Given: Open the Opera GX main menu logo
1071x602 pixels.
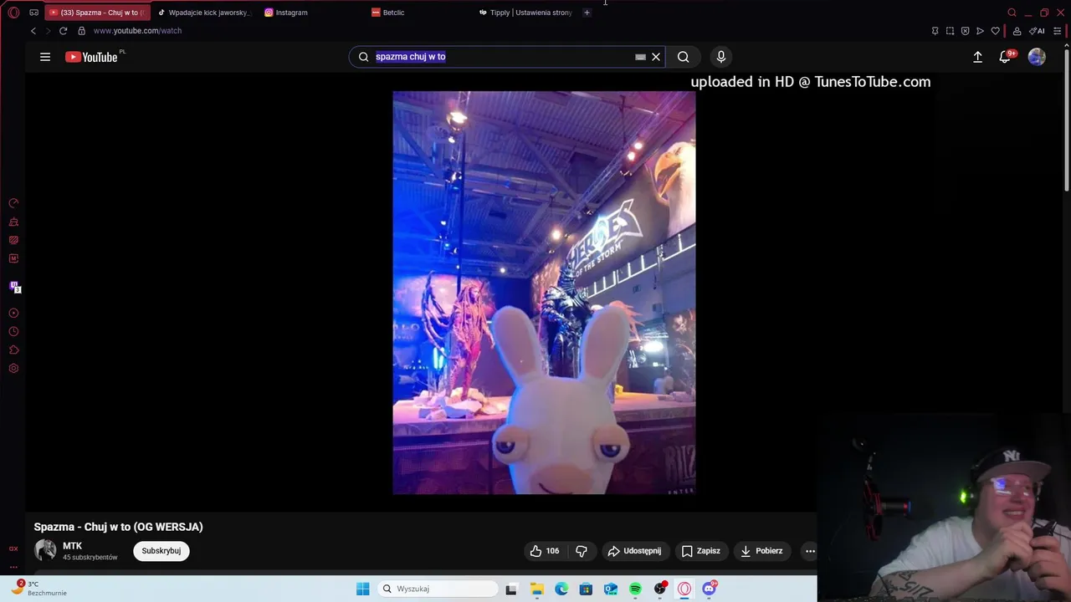Looking at the screenshot, I should click(x=13, y=13).
